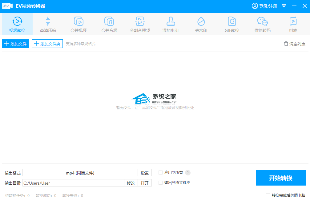Click the 转换成功 status text

point(46,195)
